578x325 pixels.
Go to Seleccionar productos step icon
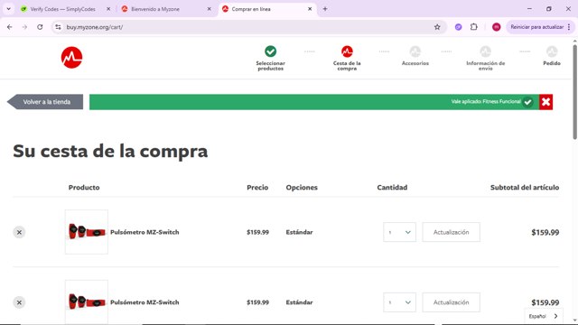pyautogui.click(x=271, y=51)
